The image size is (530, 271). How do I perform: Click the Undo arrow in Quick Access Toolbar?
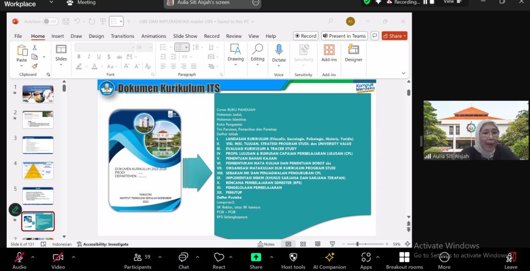coord(77,21)
